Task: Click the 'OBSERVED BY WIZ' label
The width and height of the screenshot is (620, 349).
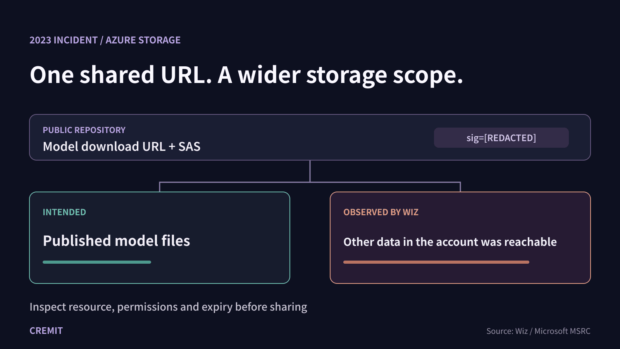Action: (381, 213)
